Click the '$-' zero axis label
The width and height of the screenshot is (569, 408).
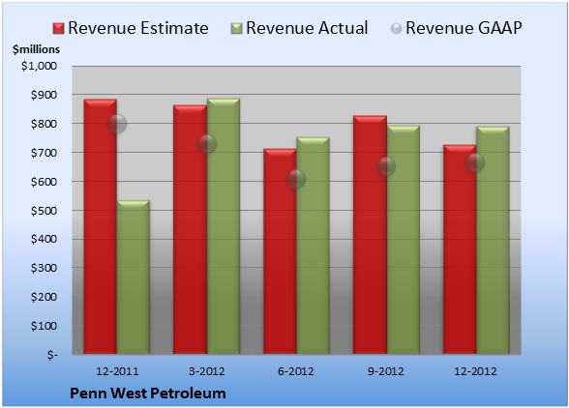pos(52,355)
